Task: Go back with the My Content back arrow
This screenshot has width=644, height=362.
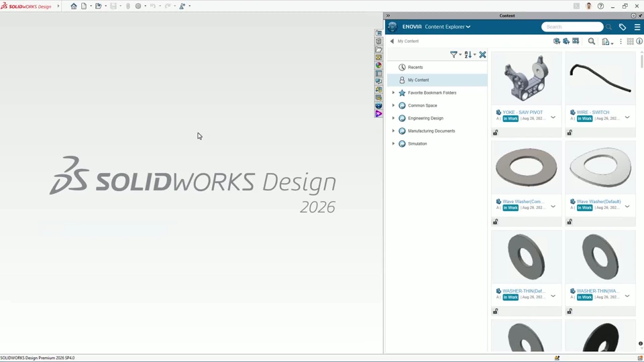Action: point(392,41)
